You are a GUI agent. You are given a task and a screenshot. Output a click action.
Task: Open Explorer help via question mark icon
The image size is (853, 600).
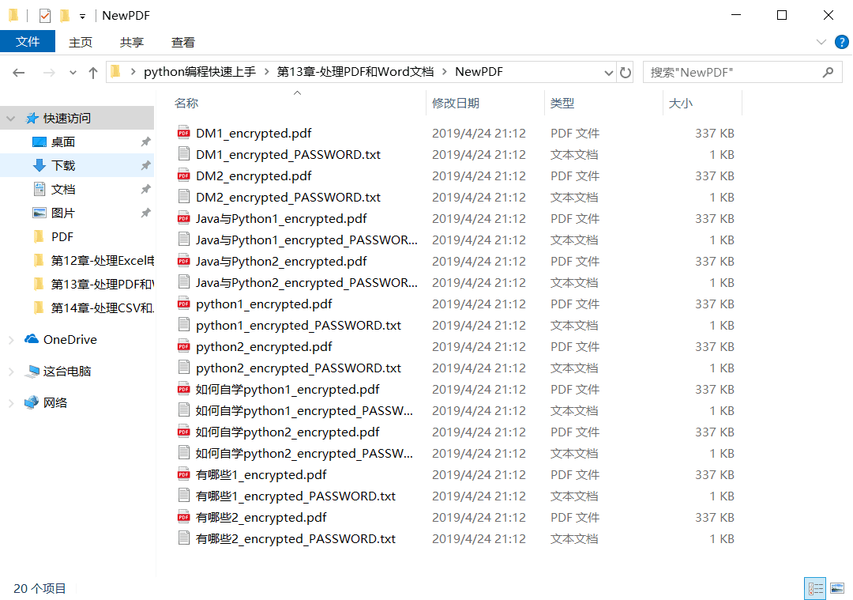pyautogui.click(x=841, y=42)
